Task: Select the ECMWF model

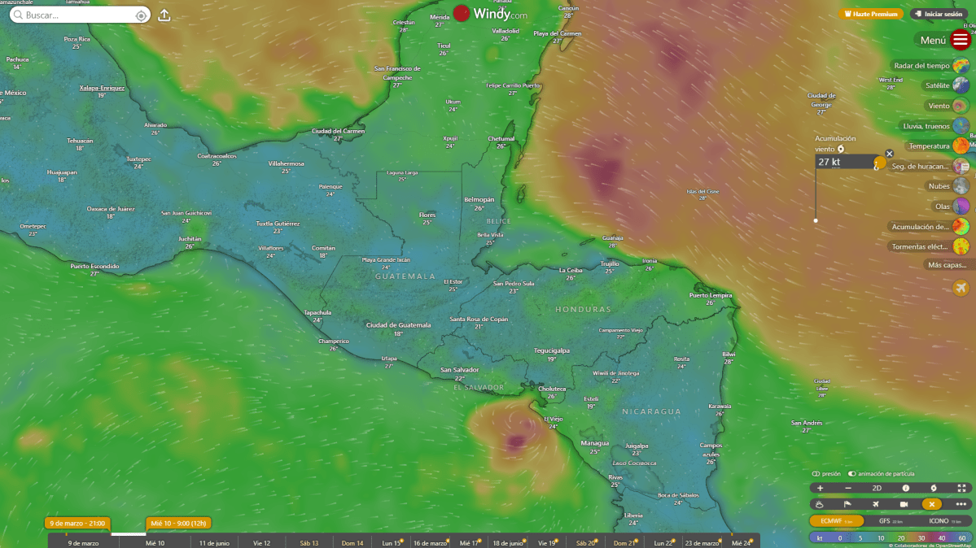Action: pyautogui.click(x=837, y=521)
